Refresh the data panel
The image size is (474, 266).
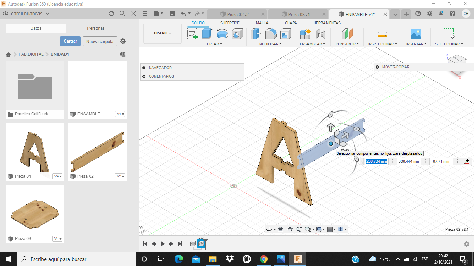(111, 14)
